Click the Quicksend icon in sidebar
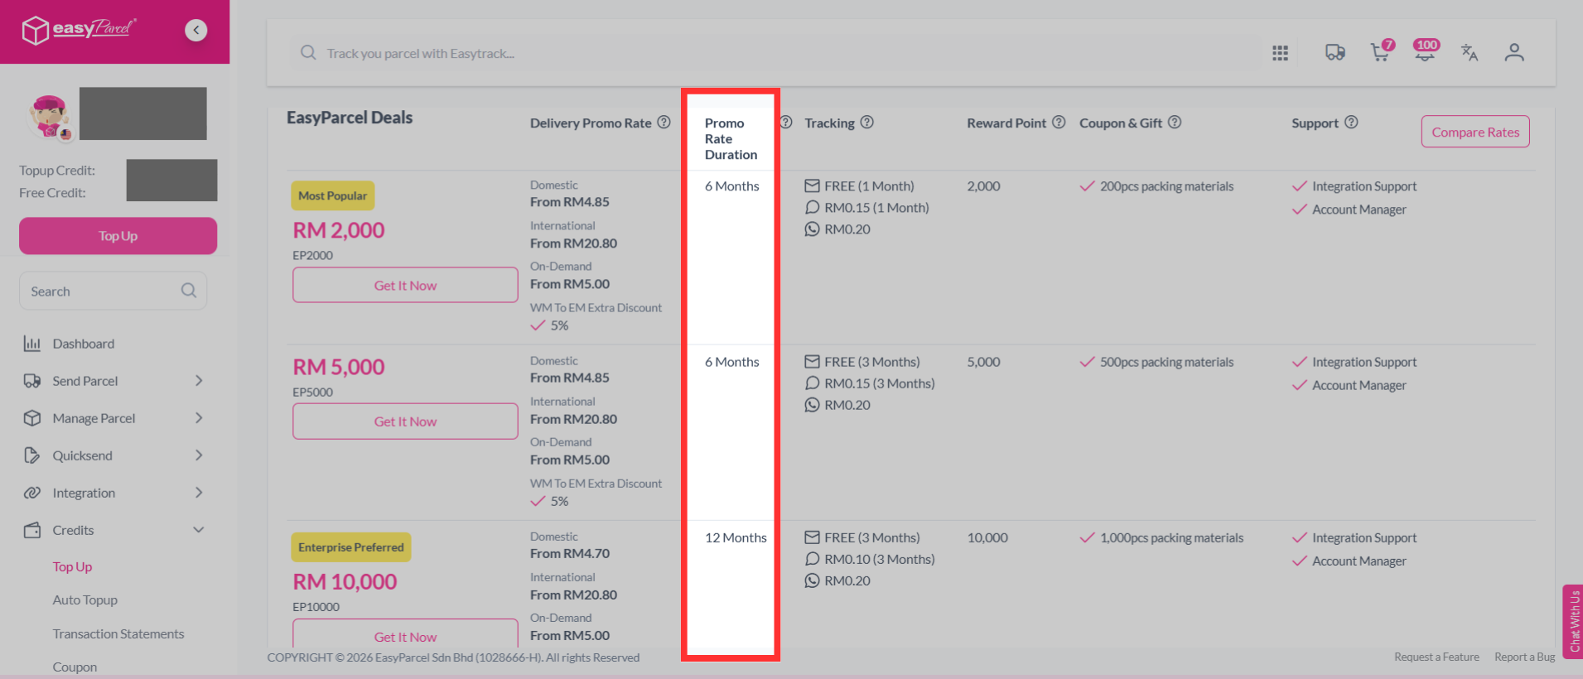 pos(32,455)
